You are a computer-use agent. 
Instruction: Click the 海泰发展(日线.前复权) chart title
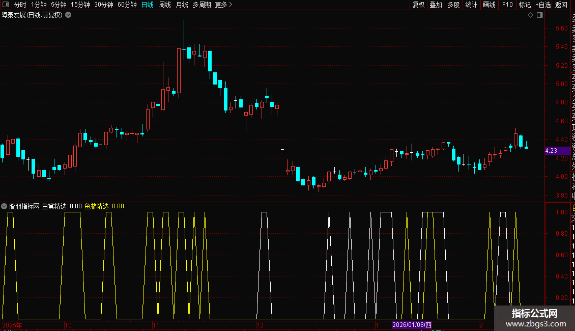(x=32, y=15)
